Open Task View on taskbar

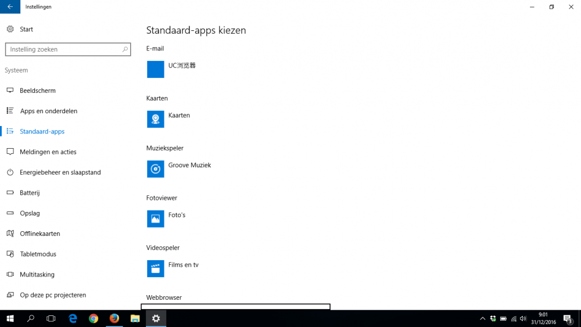pyautogui.click(x=51, y=318)
